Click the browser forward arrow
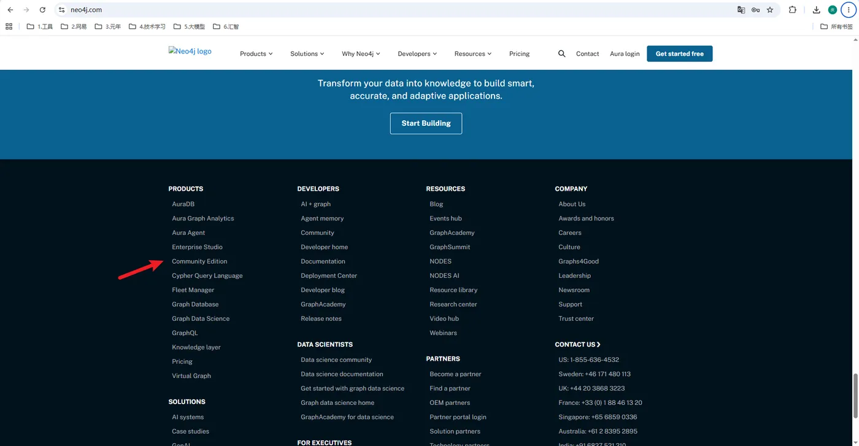 pyautogui.click(x=26, y=10)
